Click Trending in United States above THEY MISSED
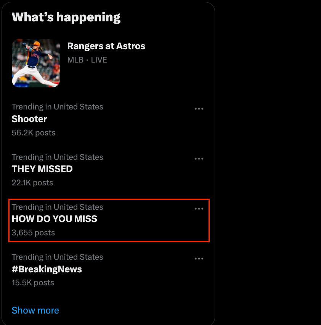This screenshot has height=325, width=321. 57,157
